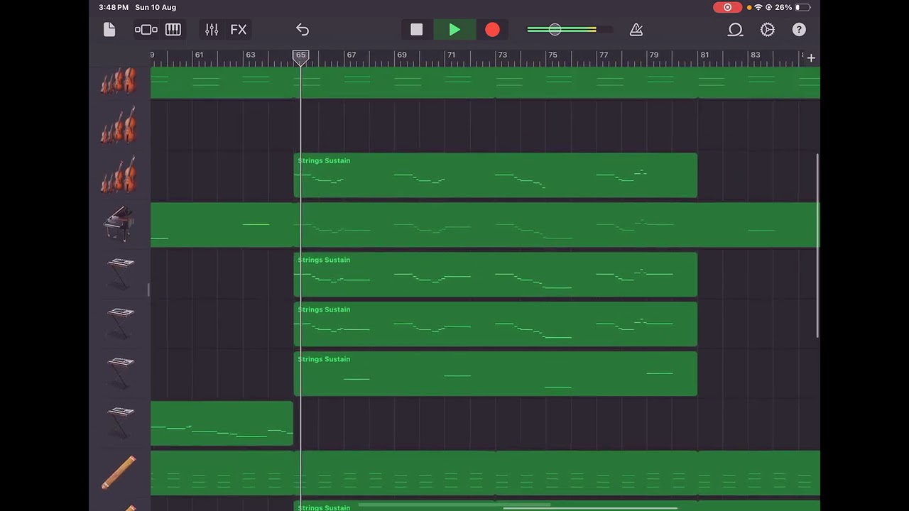Jump to bar 61 in the ruler
Screen dimensions: 909x511
199,55
